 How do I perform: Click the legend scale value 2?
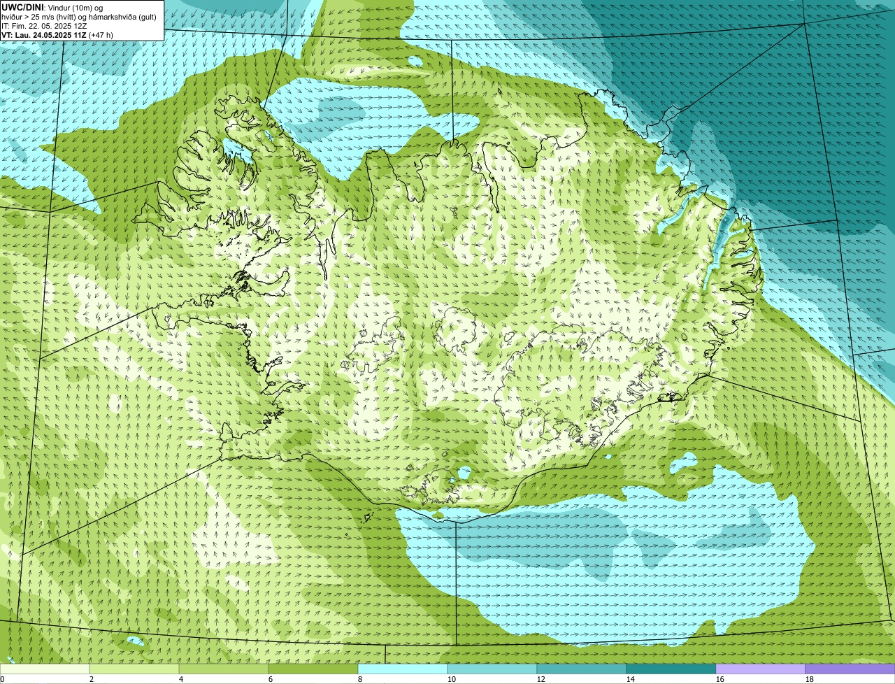[x=92, y=679]
